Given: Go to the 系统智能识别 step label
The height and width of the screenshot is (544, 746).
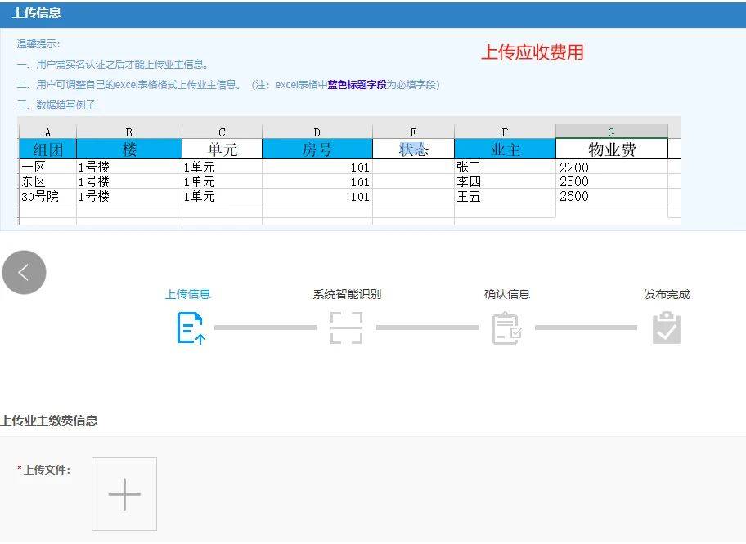Looking at the screenshot, I should (x=346, y=294).
